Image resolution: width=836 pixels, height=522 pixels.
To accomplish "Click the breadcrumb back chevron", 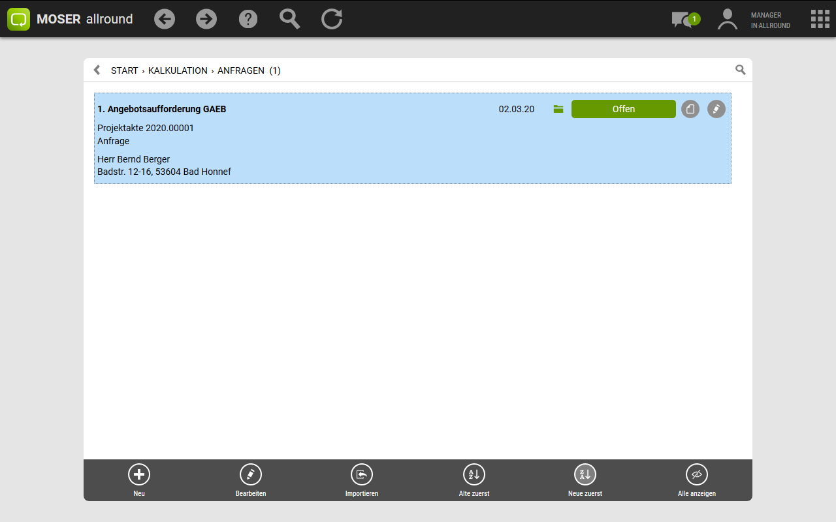I will coord(97,70).
